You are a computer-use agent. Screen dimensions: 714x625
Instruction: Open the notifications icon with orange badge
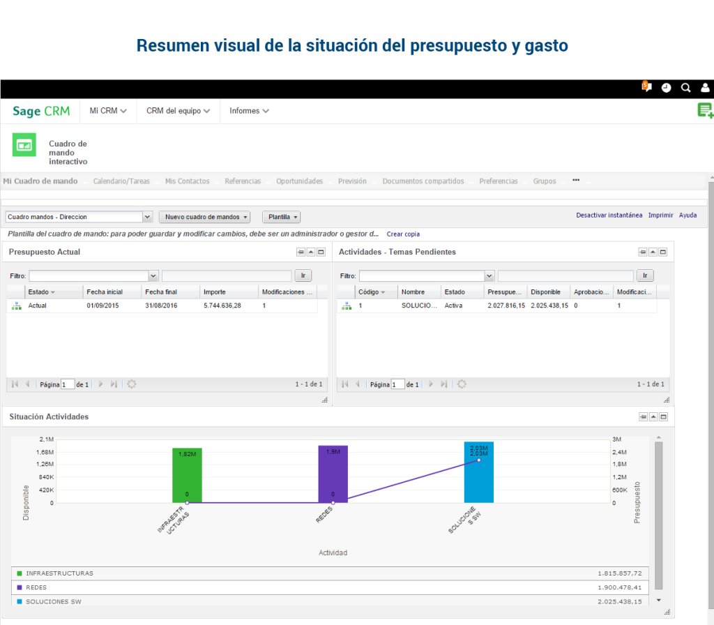click(646, 87)
